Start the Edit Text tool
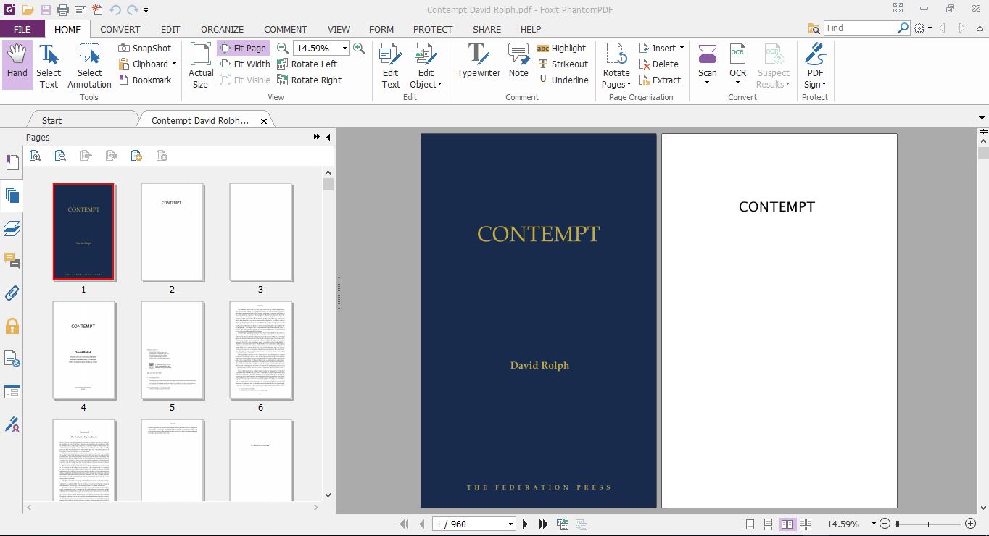 [391, 65]
